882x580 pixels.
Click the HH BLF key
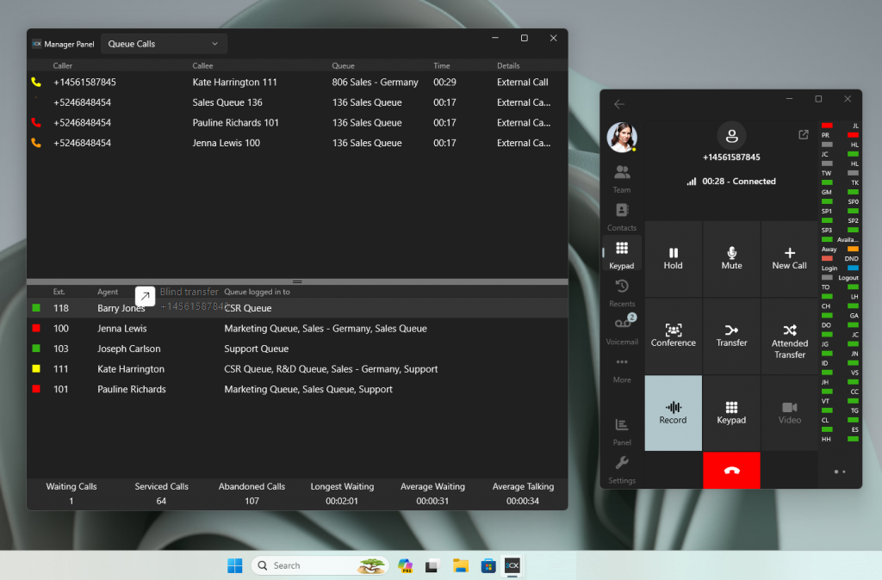tap(840, 439)
